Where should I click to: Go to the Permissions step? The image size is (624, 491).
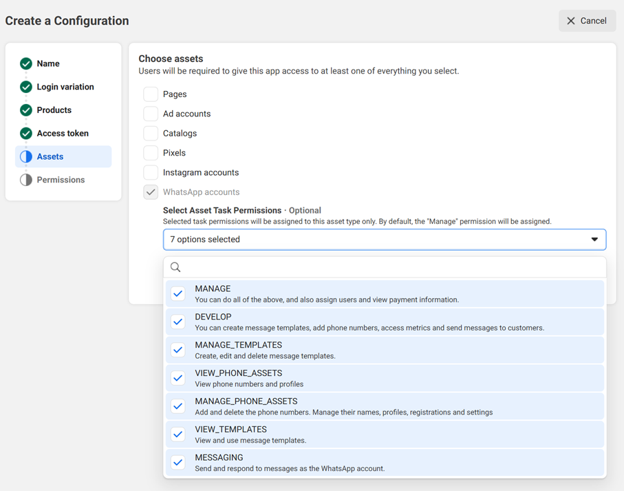click(x=61, y=179)
